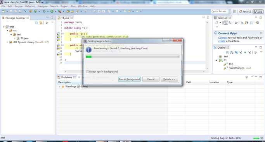Maximize the editor area
265x142 pixels.
[208, 17]
